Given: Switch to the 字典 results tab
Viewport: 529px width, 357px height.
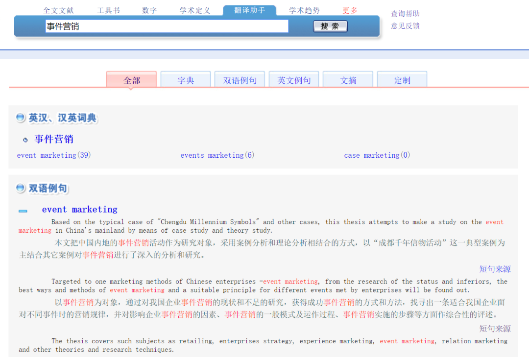Looking at the screenshot, I should [x=186, y=80].
